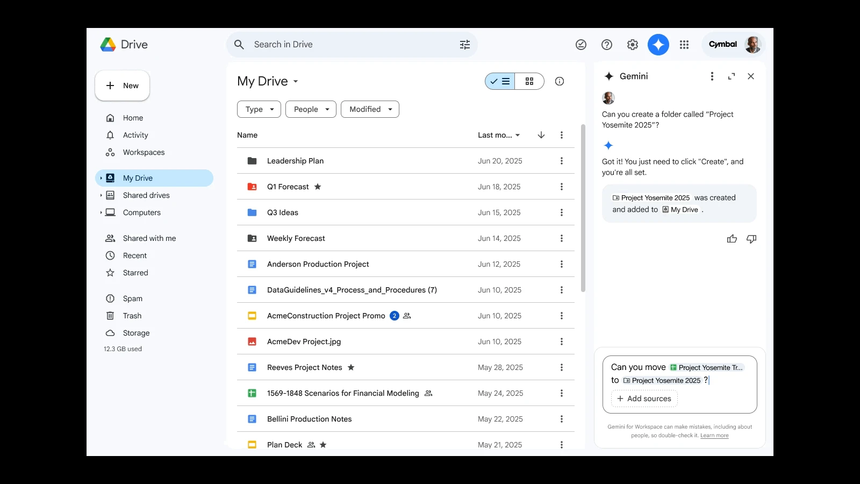Open more actions for Weekly Forecast
The height and width of the screenshot is (484, 860).
(562, 238)
